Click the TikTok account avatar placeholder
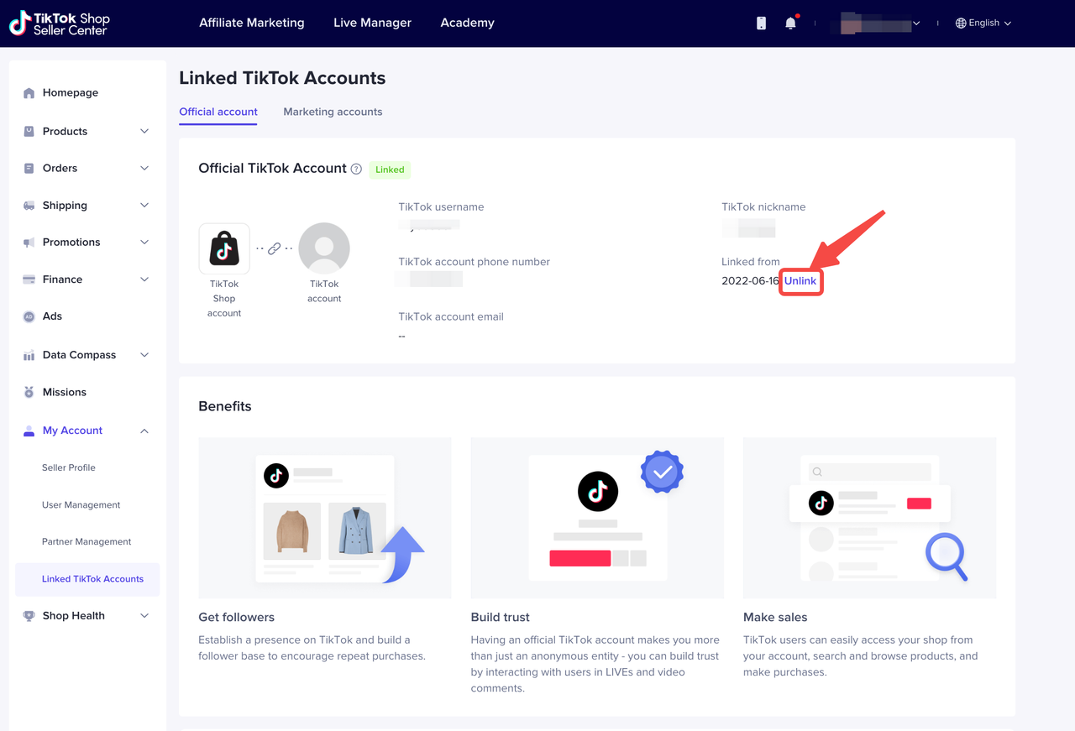The width and height of the screenshot is (1075, 731). (x=324, y=248)
